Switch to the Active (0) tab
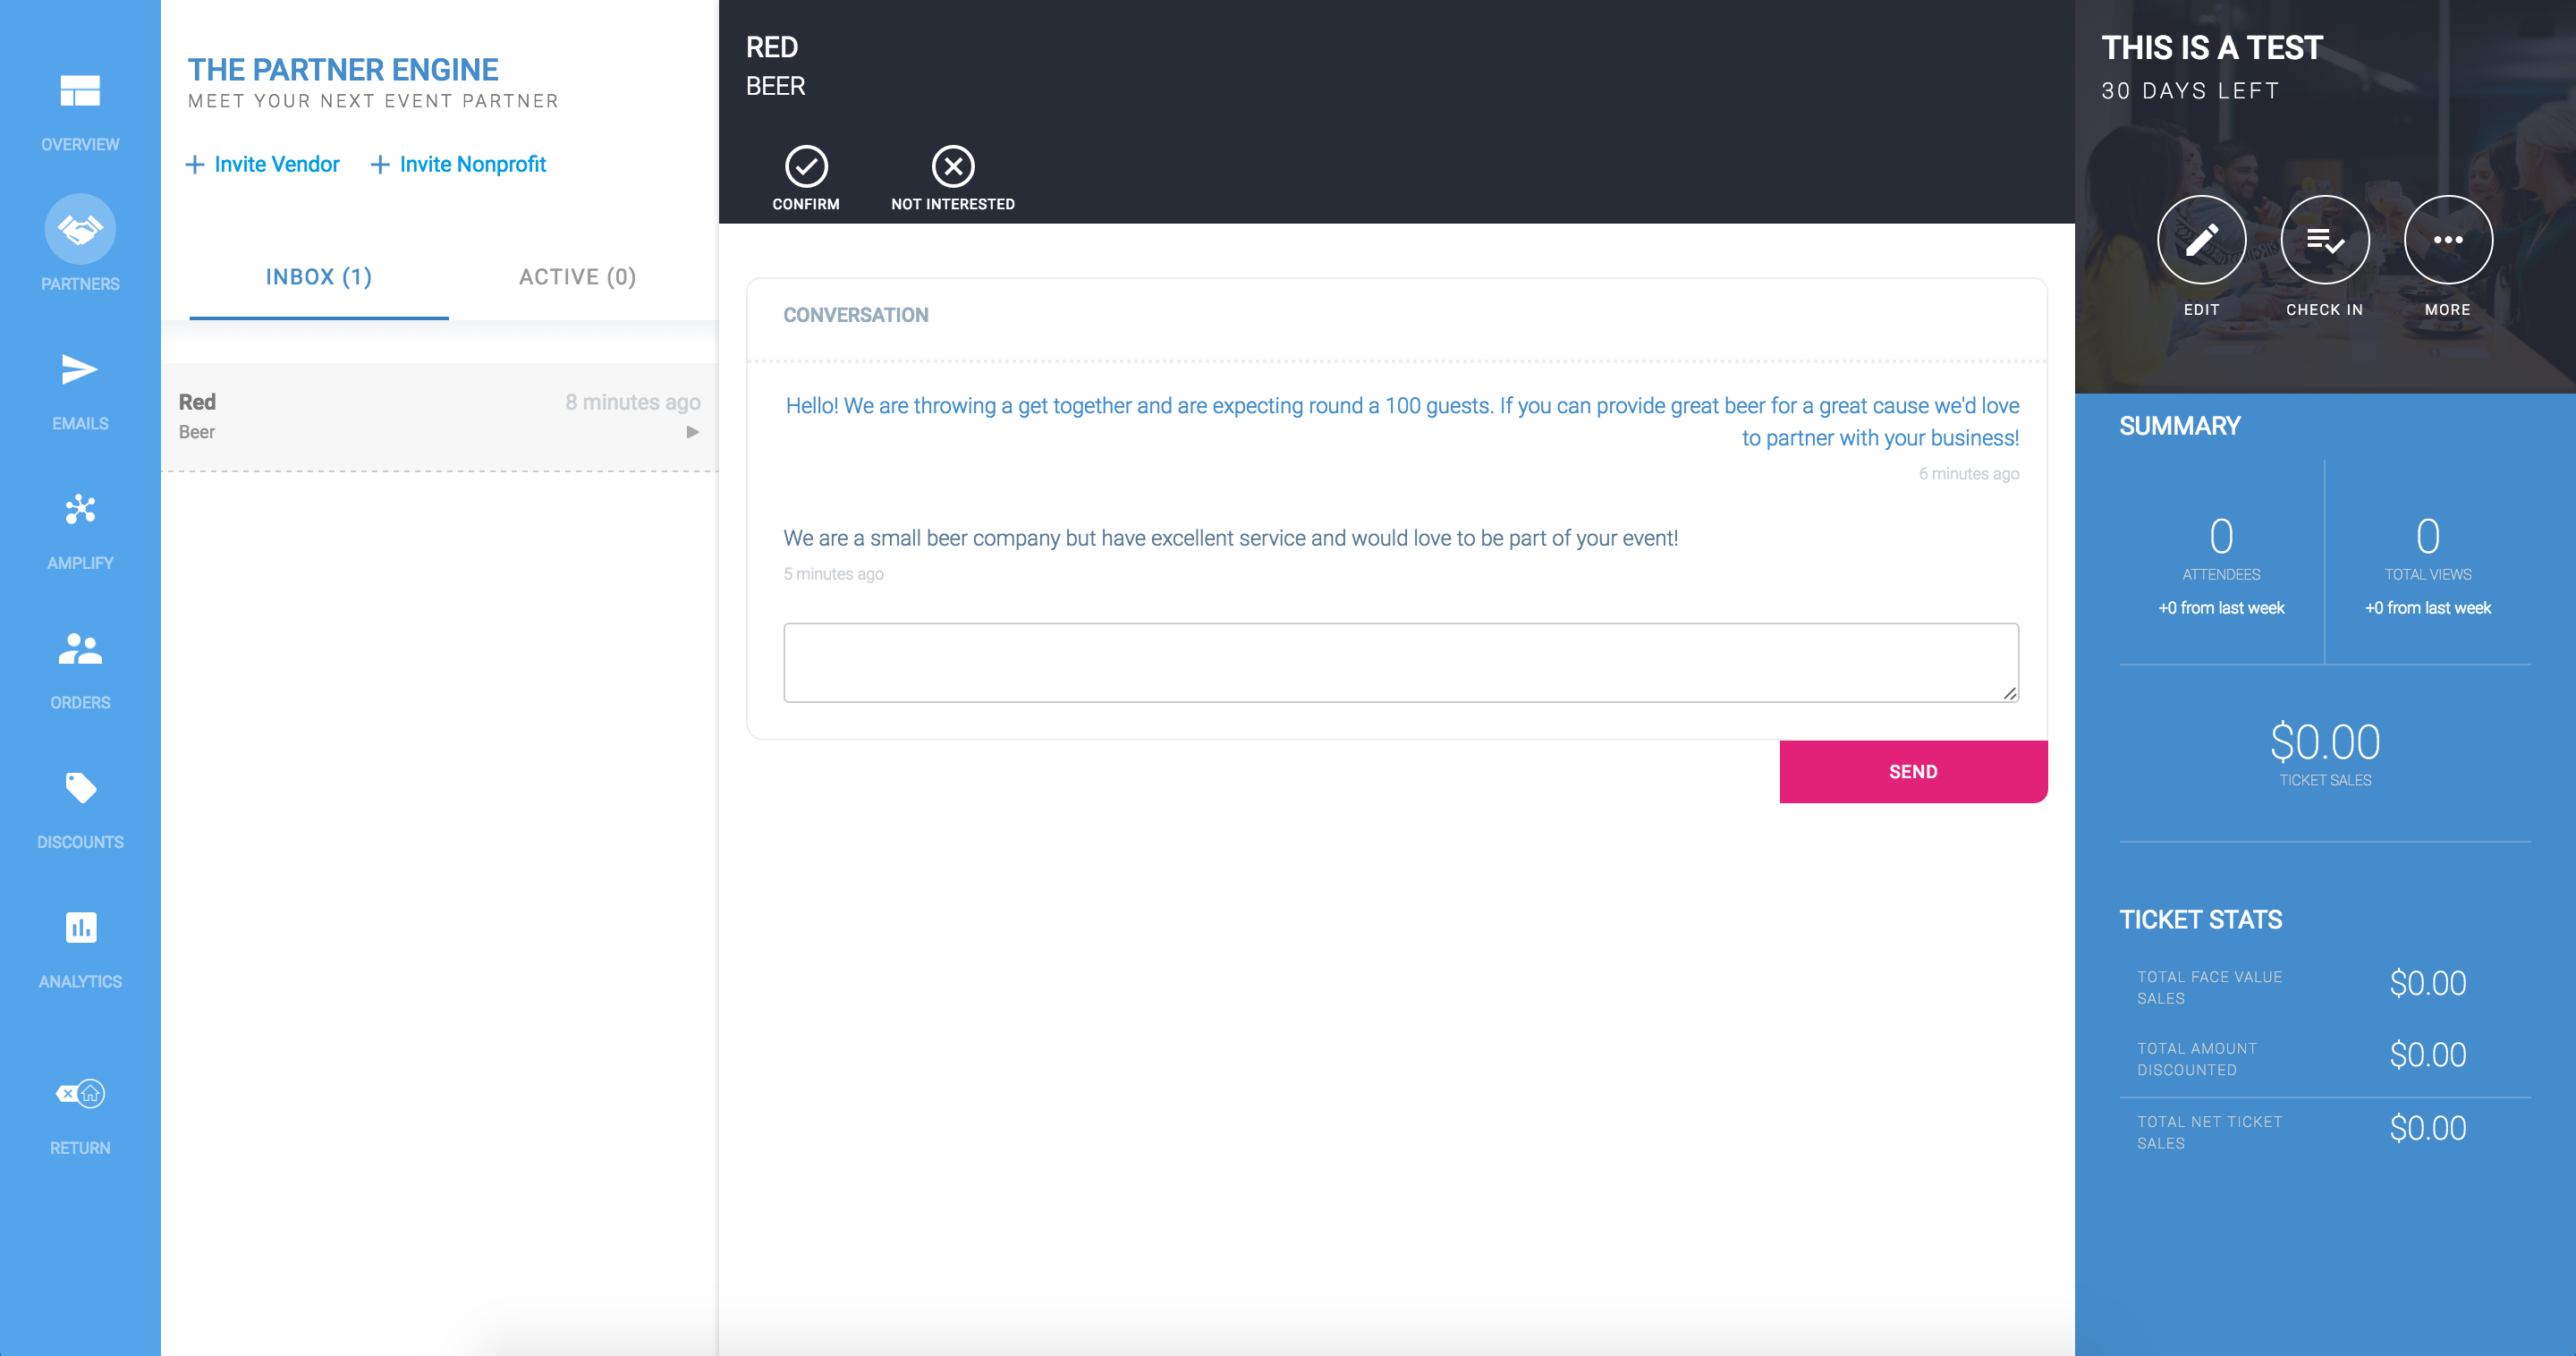Screen dimensions: 2576x1356 [x=577, y=277]
